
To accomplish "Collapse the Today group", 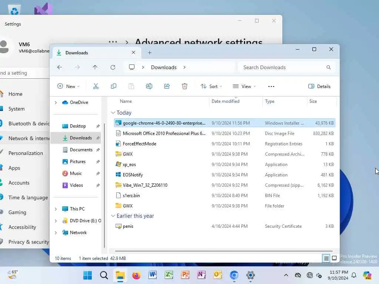I will (x=113, y=113).
